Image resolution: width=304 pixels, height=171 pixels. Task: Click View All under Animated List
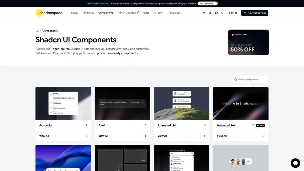coord(162,136)
